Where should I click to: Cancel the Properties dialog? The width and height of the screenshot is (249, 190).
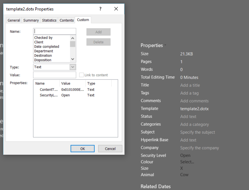pos(110,148)
